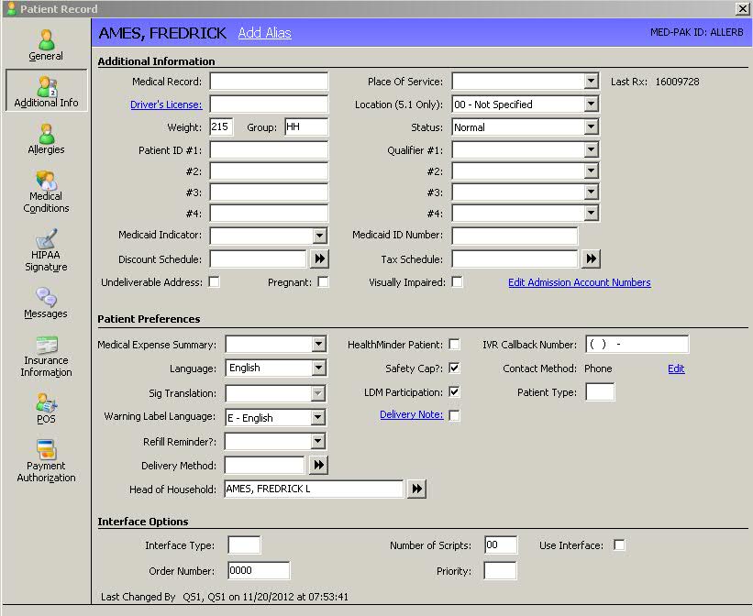Toggle the Pregnant checkbox

coord(324,281)
